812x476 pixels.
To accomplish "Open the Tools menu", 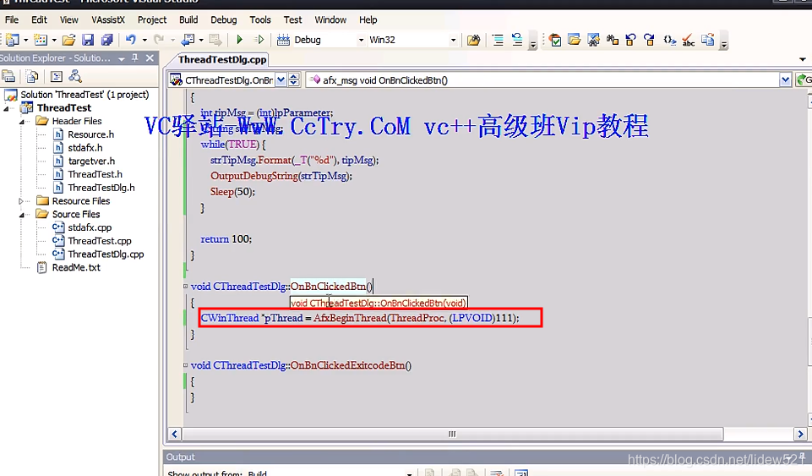I will [260, 19].
